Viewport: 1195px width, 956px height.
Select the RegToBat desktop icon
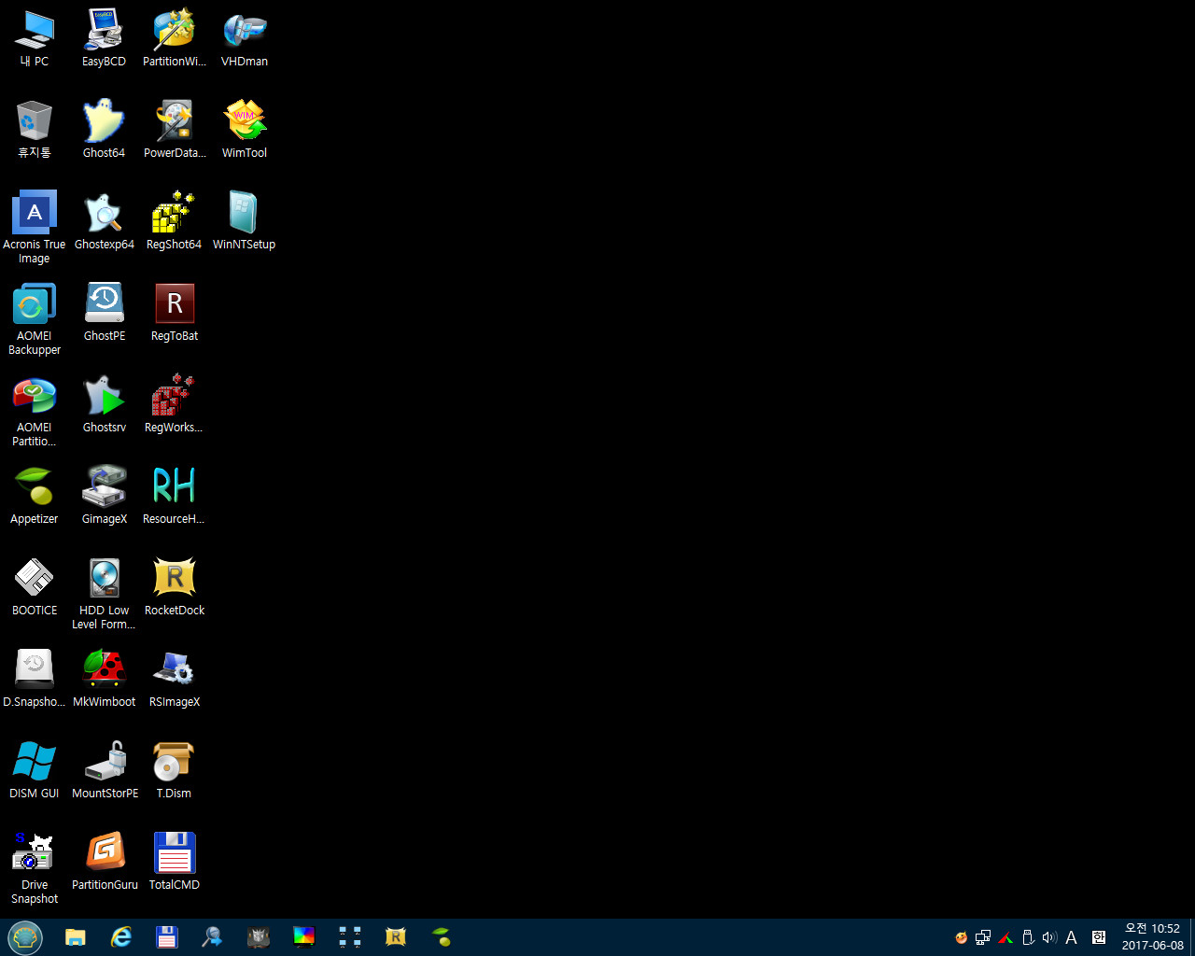click(x=175, y=313)
